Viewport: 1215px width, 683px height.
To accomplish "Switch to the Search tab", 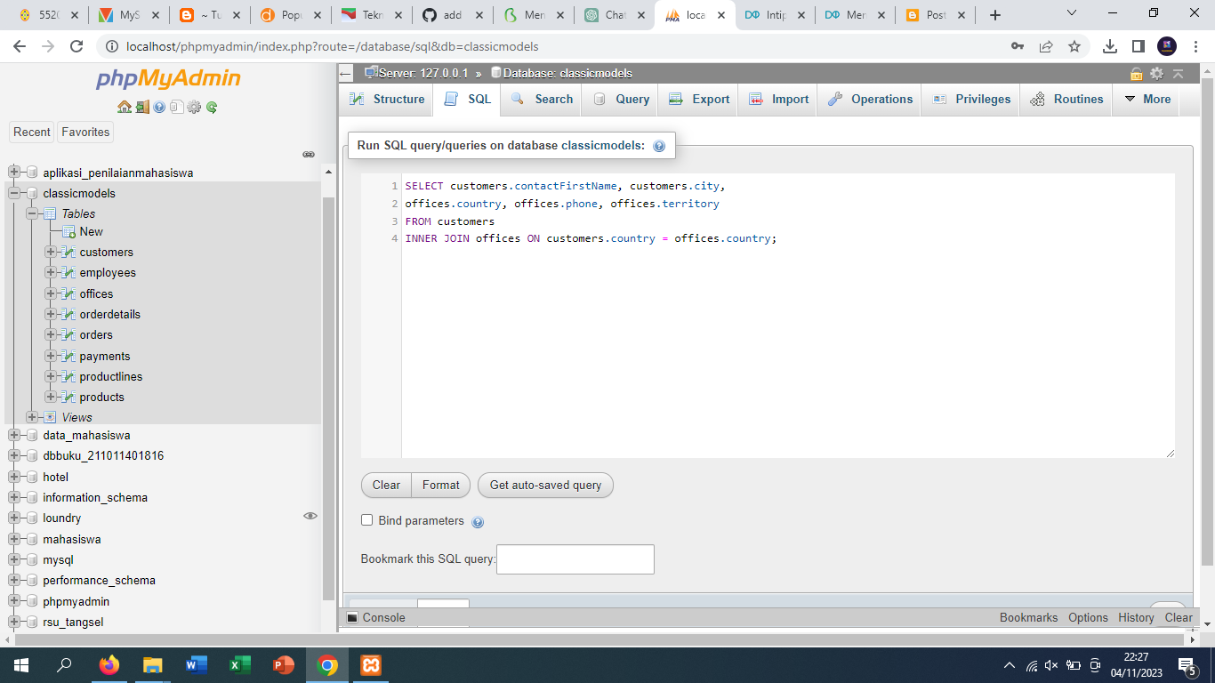I will (x=541, y=100).
